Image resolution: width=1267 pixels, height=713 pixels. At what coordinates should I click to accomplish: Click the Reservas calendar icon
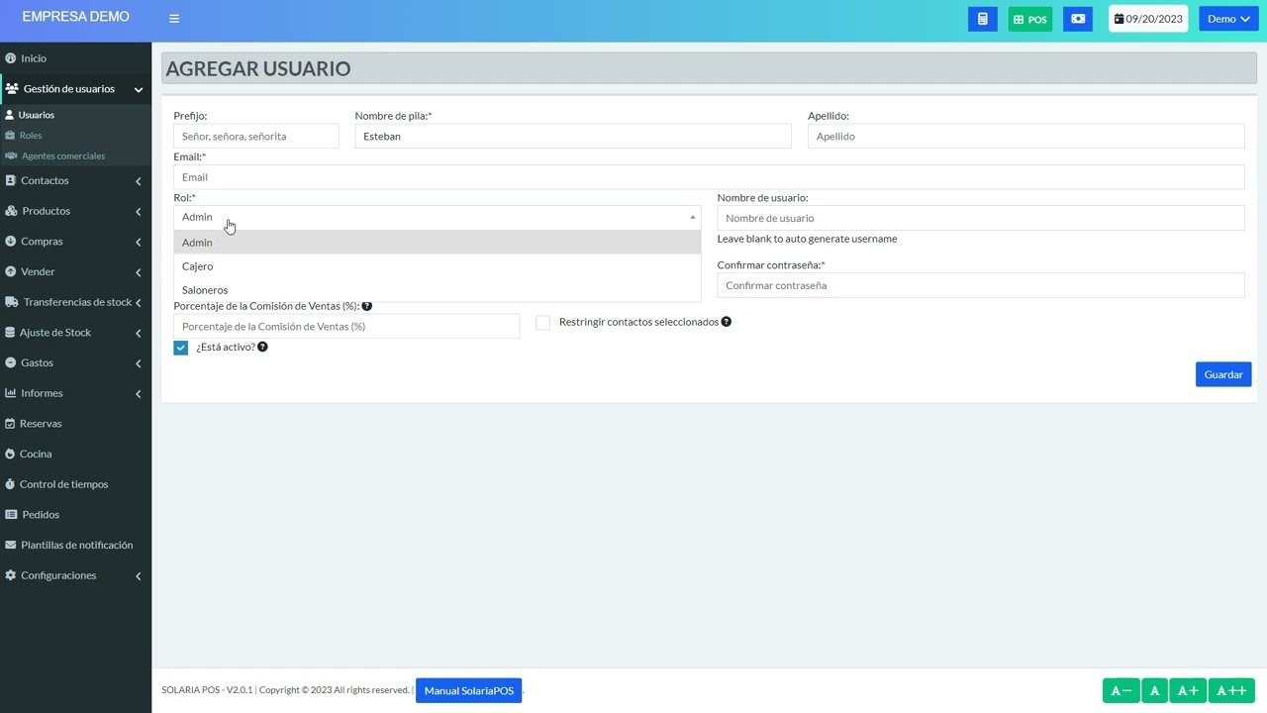pos(11,424)
